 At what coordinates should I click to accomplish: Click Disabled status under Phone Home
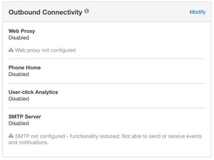coord(19,74)
